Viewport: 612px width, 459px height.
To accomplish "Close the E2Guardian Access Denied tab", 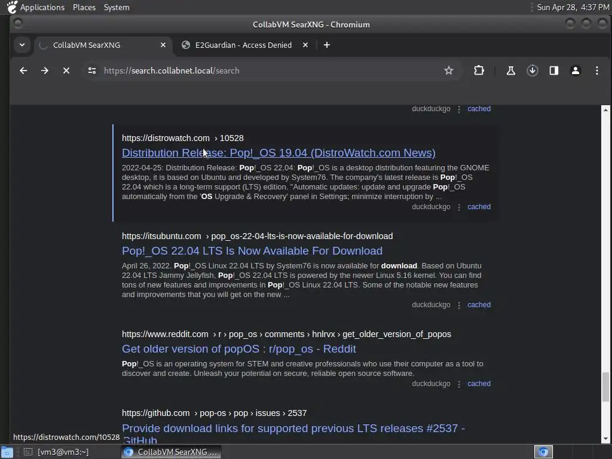I will (x=305, y=45).
